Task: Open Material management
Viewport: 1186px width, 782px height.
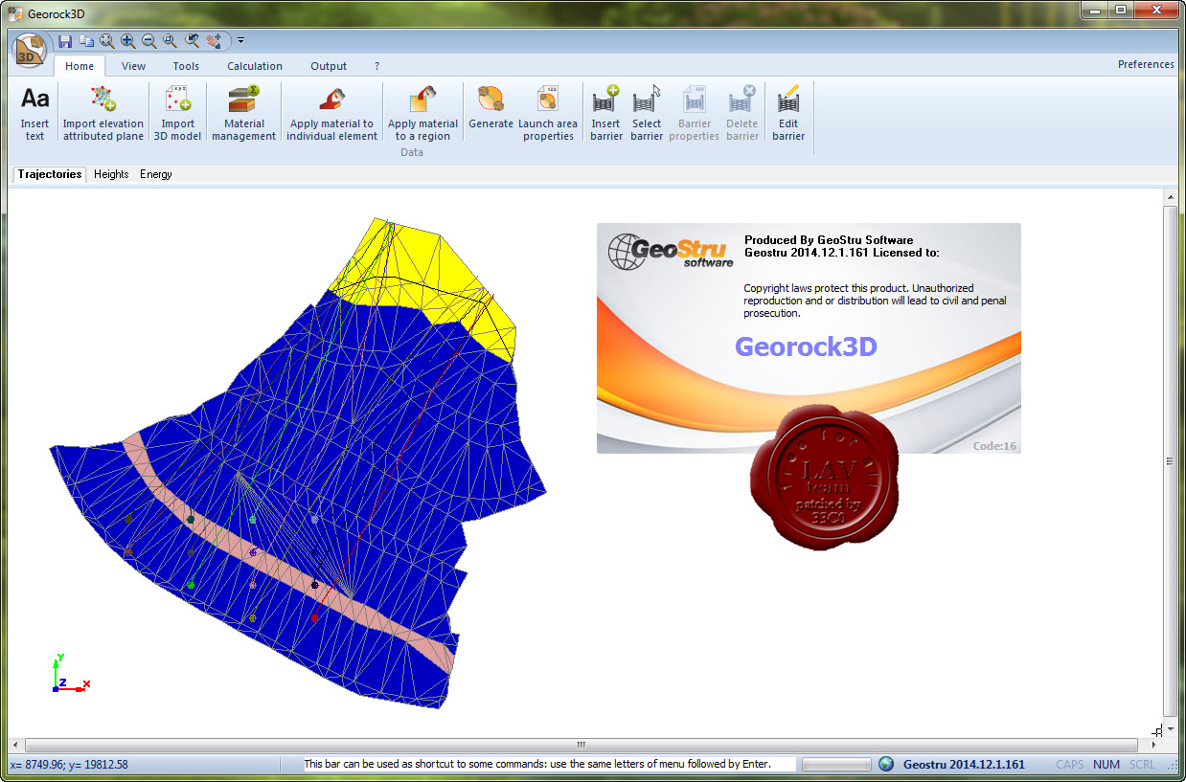Action: [243, 113]
